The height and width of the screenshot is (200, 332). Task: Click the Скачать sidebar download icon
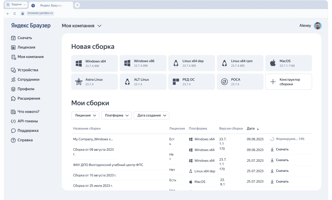pos(13,38)
